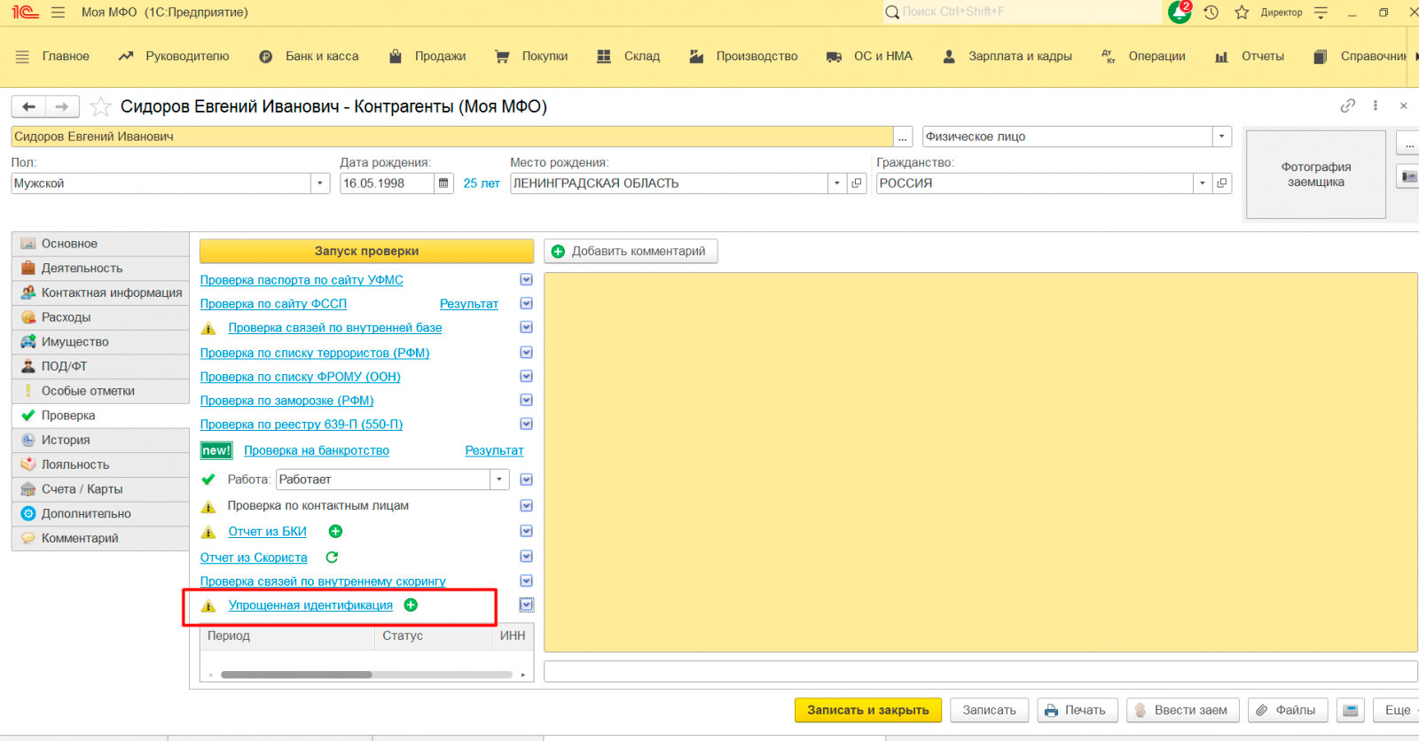Screen dimensions: 1419x741
Task: Open the history clock icon in title bar
Action: (1211, 12)
